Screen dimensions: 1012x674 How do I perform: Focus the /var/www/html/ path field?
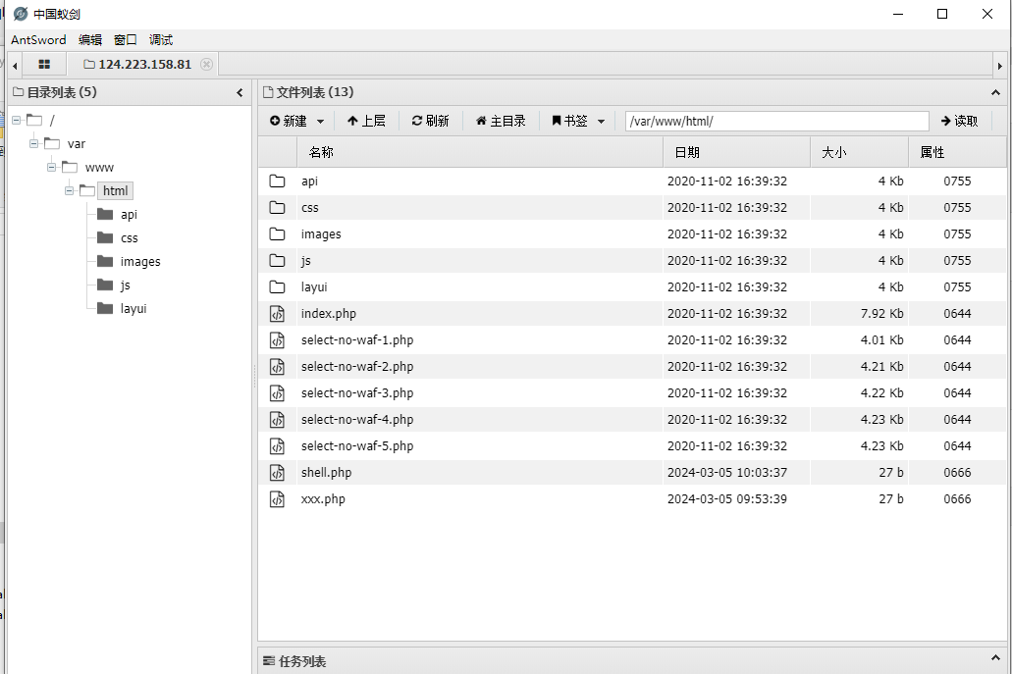[x=776, y=121]
